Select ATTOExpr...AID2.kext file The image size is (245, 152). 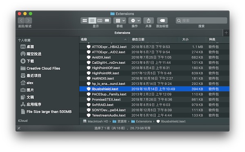[x=154, y=52]
